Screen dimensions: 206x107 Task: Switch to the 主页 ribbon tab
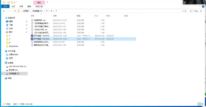pyautogui.click(x=13, y=6)
